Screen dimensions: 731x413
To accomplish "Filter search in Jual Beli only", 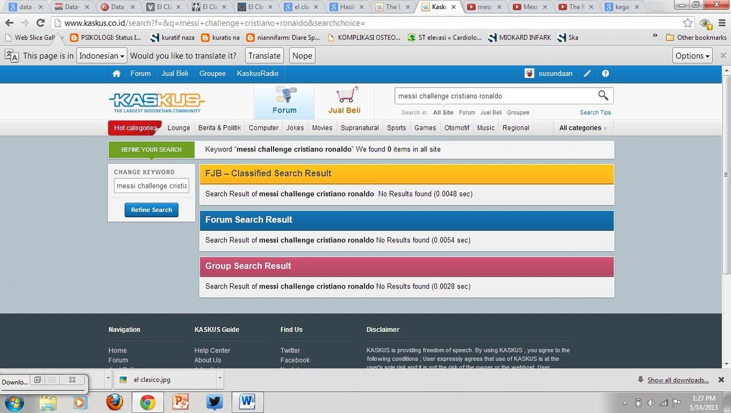I will coord(491,113).
